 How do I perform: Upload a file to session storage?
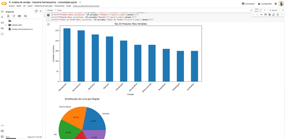8,16
